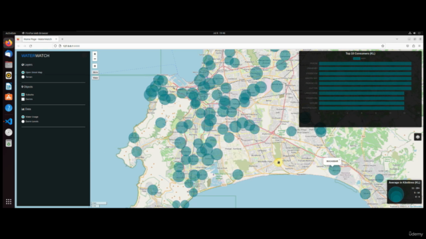Expand the list all tabs dropdown
The image size is (426, 239).
pos(397,39)
